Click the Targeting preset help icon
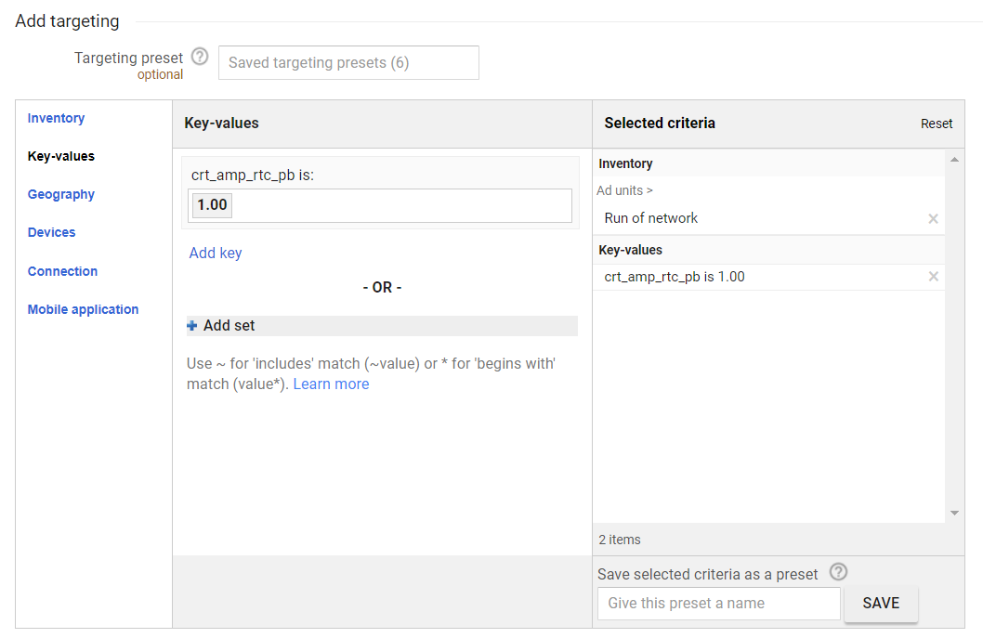 click(199, 57)
